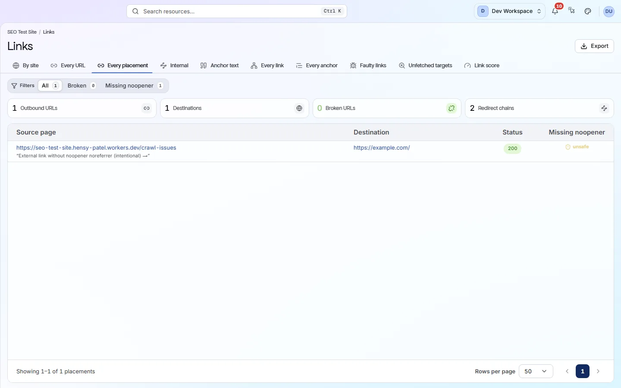Viewport: 621px width, 388px height.
Task: Switch to the Unfetched targets tab
Action: tap(426, 66)
